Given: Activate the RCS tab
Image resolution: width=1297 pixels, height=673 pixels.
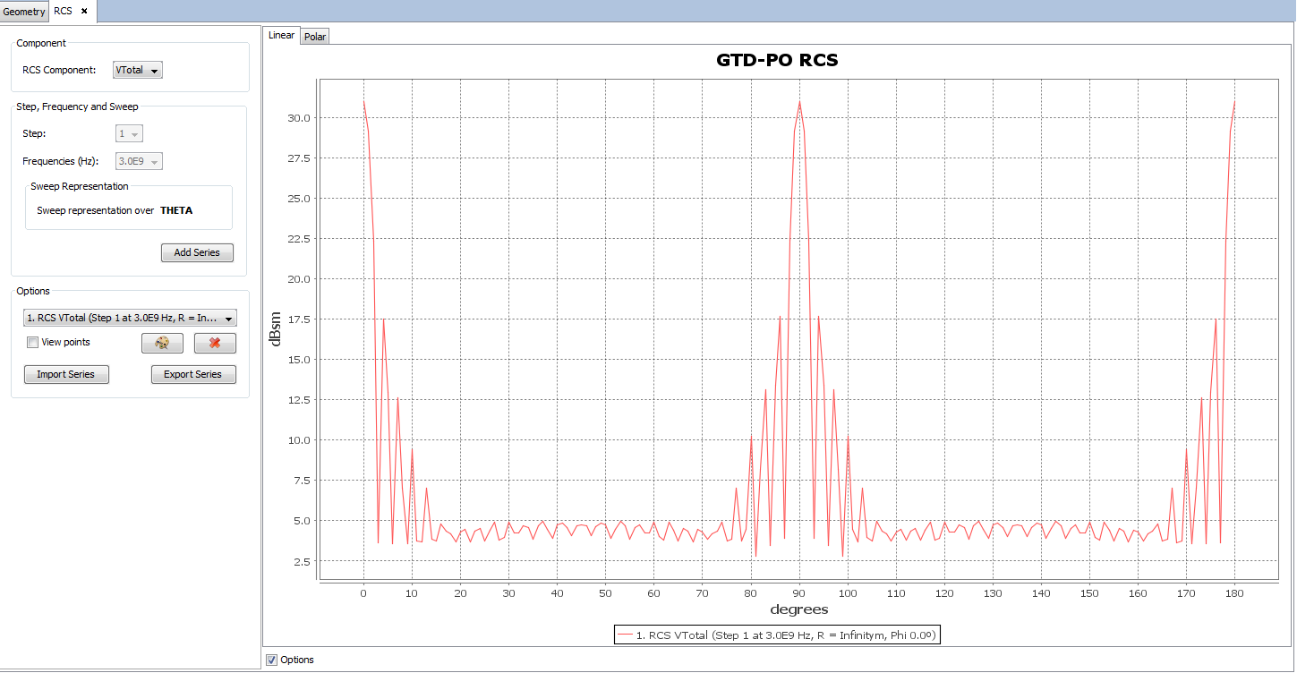Looking at the screenshot, I should [63, 12].
